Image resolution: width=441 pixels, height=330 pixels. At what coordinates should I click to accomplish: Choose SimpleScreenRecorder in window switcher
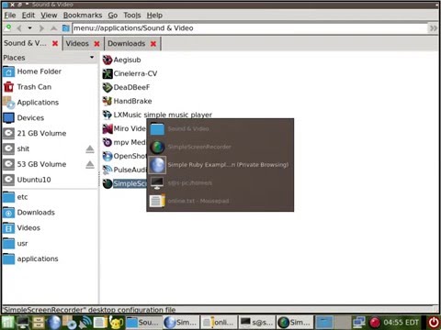[x=220, y=147]
